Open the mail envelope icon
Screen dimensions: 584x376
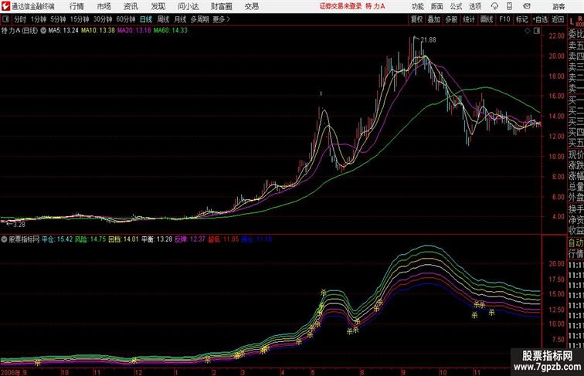[x=527, y=6]
